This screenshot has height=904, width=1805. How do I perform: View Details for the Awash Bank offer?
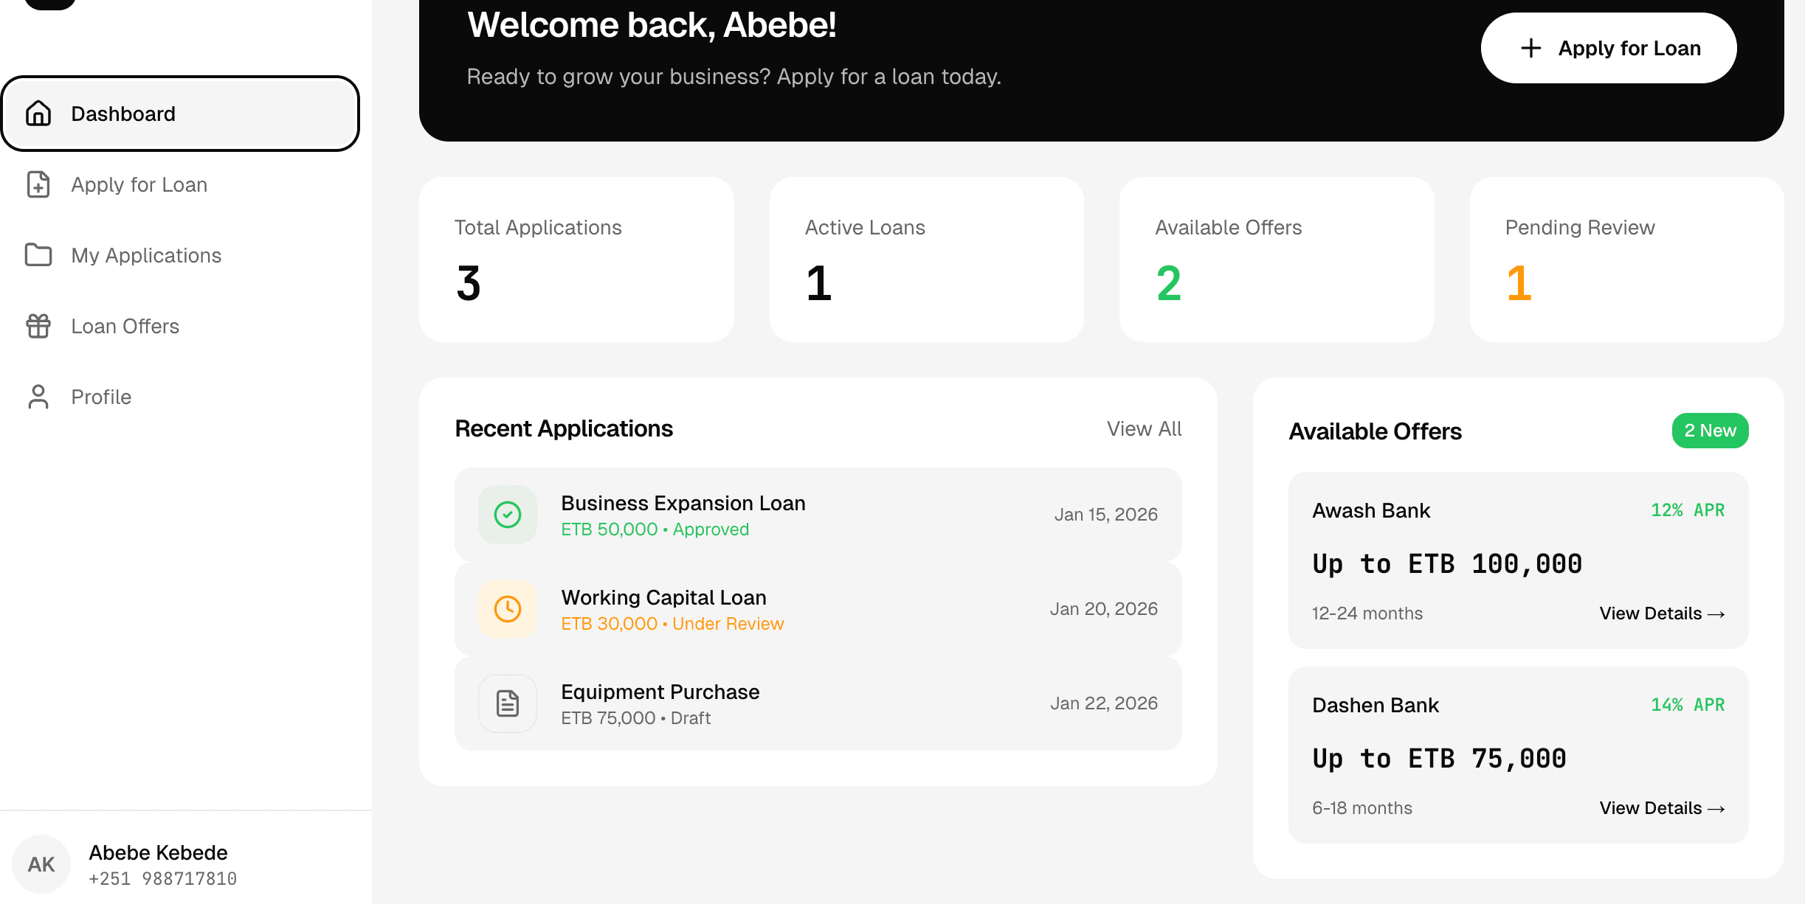click(1662, 613)
